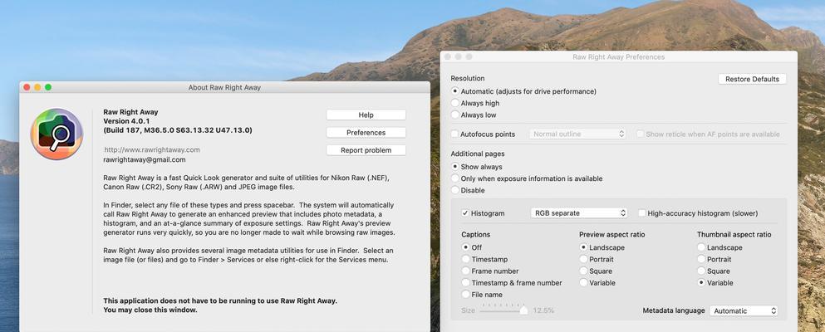Viewport: 825px width, 332px height.
Task: Click the caption Size slider
Action: [x=503, y=310]
